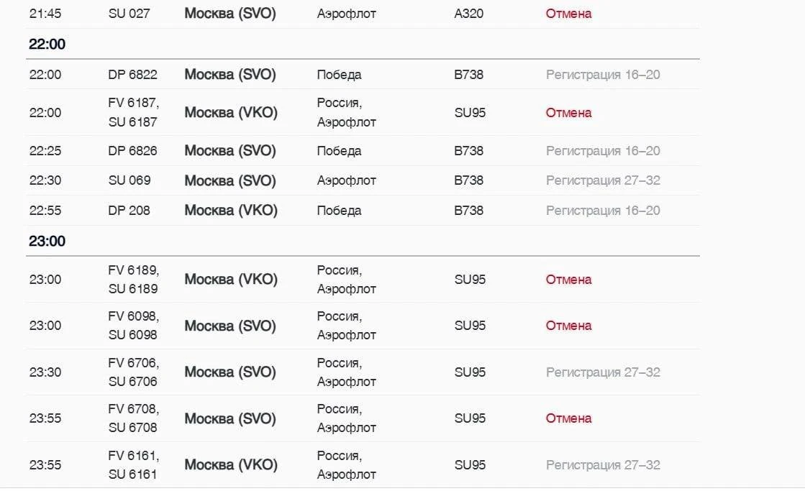Select flight FV 6161 to Москва (VKO)
Image resolution: width=805 pixels, height=491 pixels.
click(x=363, y=465)
